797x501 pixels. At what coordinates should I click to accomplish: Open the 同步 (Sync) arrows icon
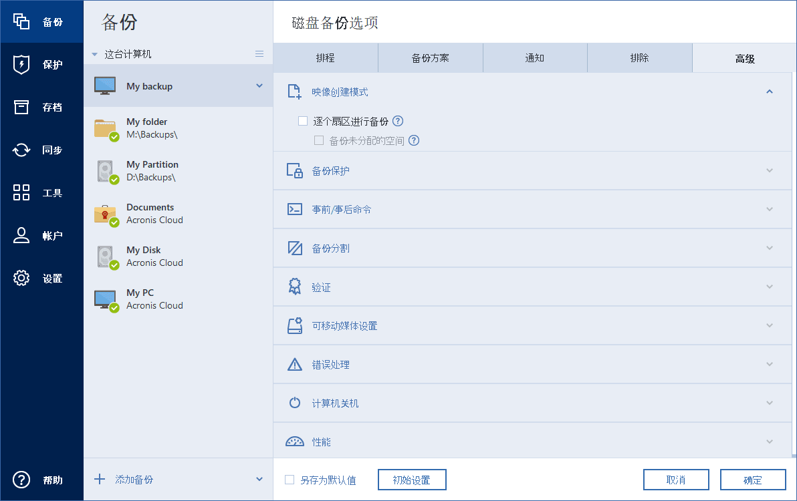click(21, 150)
